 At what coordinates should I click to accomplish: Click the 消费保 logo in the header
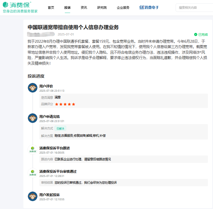tap(17, 5)
